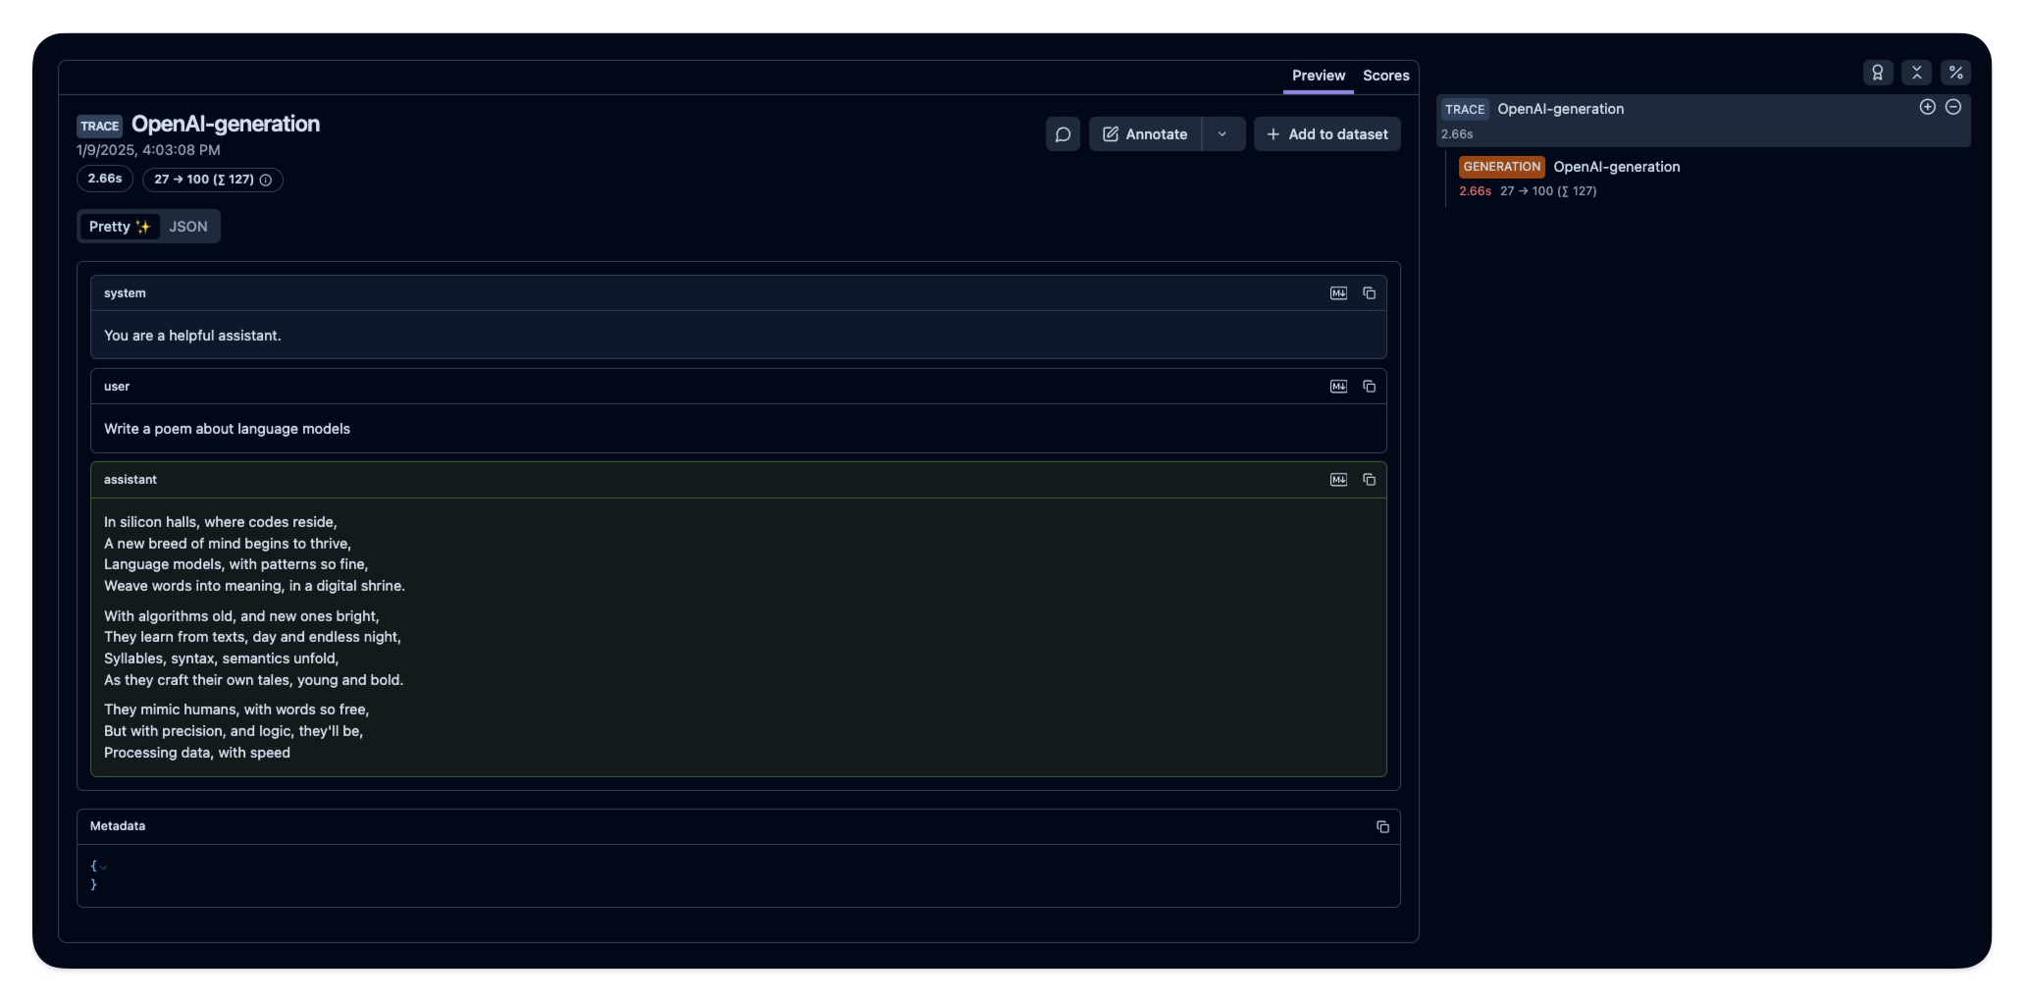This screenshot has width=2025, height=1001.
Task: Copy the system message using its copy icon
Action: [x=1370, y=292]
